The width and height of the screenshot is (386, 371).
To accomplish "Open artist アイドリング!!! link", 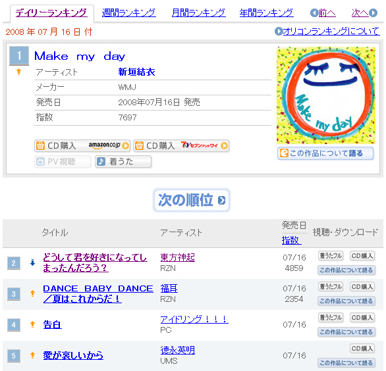I will 194,319.
